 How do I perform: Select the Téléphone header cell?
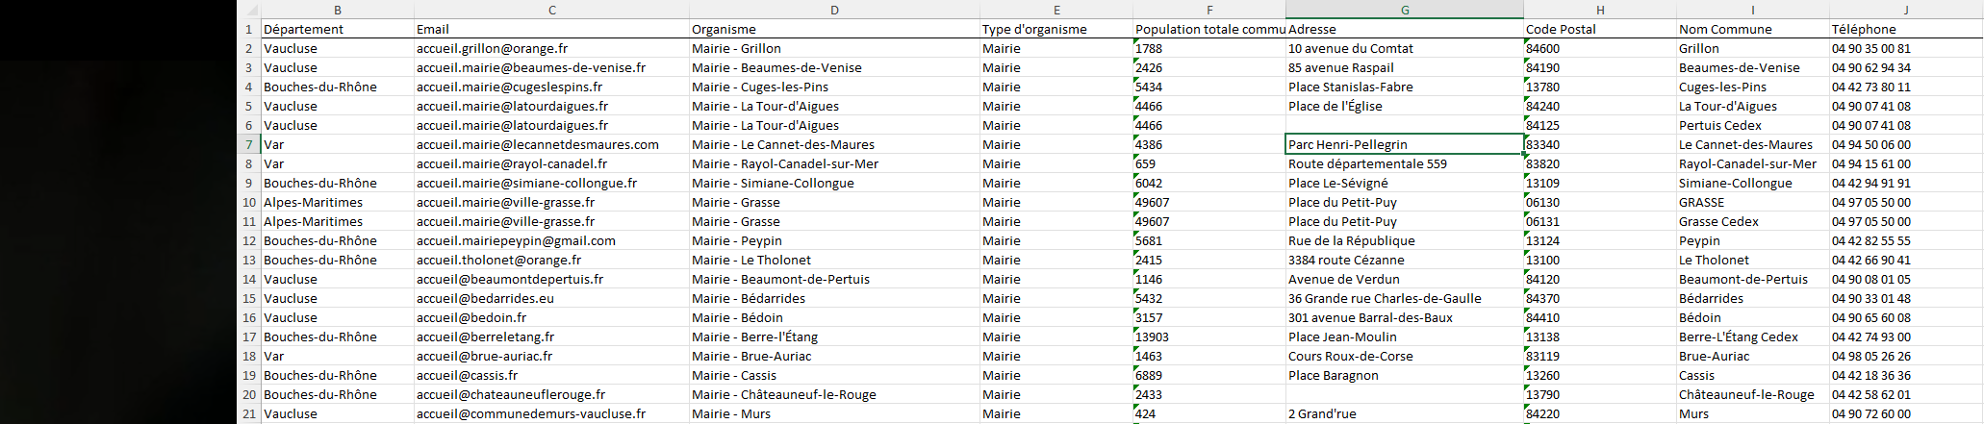[1905, 29]
